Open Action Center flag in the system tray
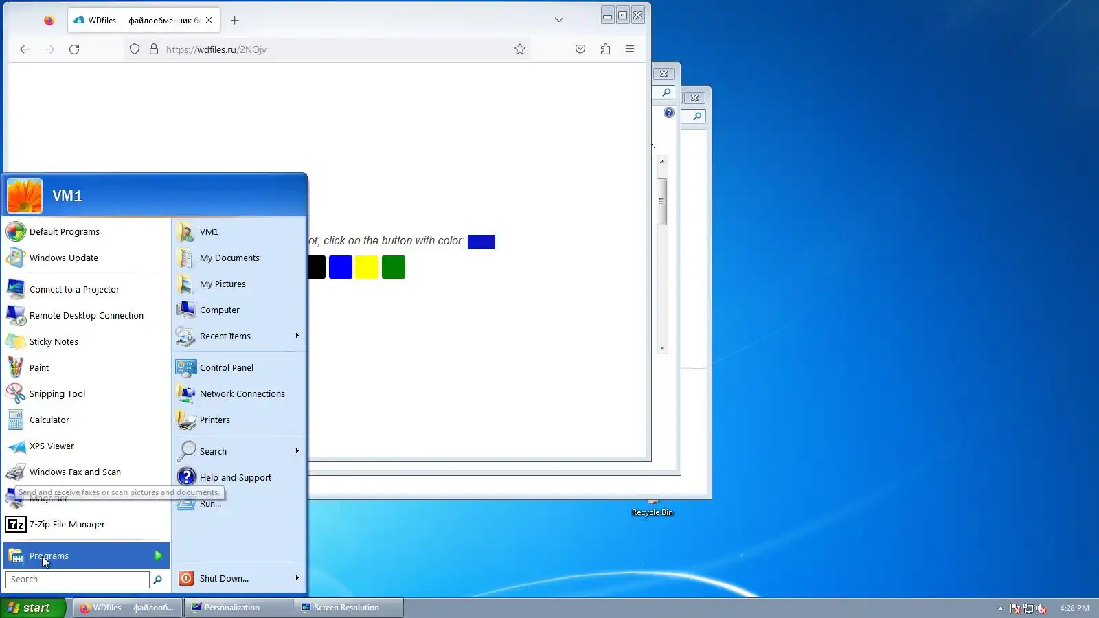The image size is (1099, 618). (x=1015, y=608)
